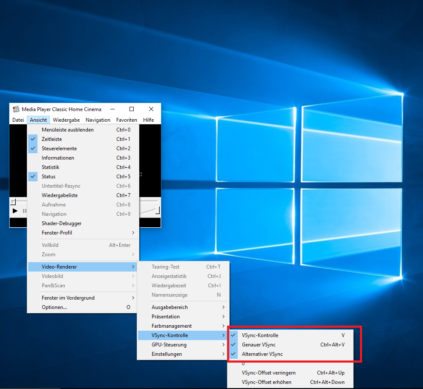The height and width of the screenshot is (389, 423).
Task: Close the open Ansicht menu
Action: coord(38,120)
